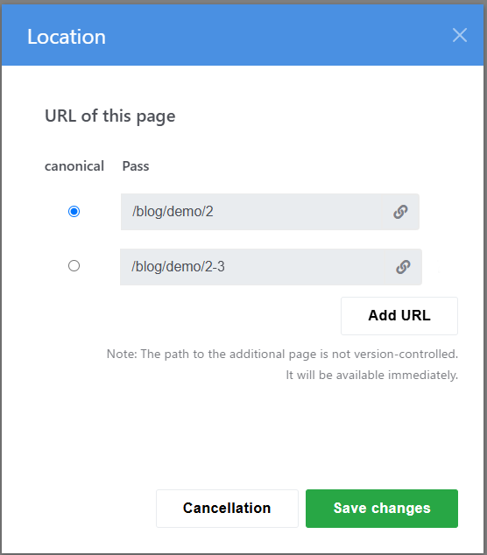Click the Cancellation button

[x=227, y=509]
